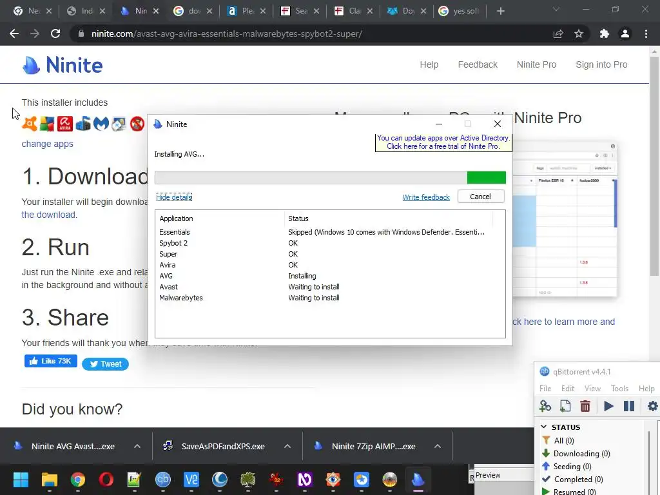Viewport: 660px width, 495px height.
Task: Open the Chrome three-dot menu
Action: tap(646, 34)
